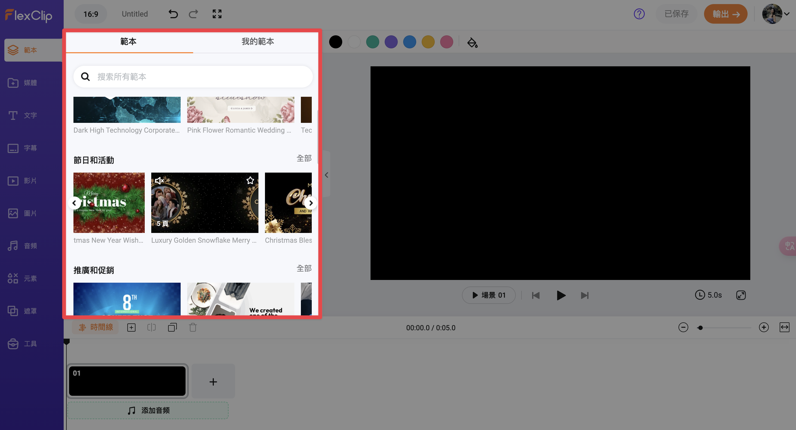Choose the white background swatch
The width and height of the screenshot is (796, 430).
click(354, 42)
